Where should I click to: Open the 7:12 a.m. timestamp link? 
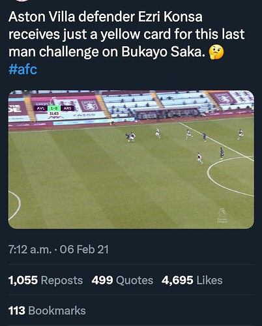(x=30, y=249)
